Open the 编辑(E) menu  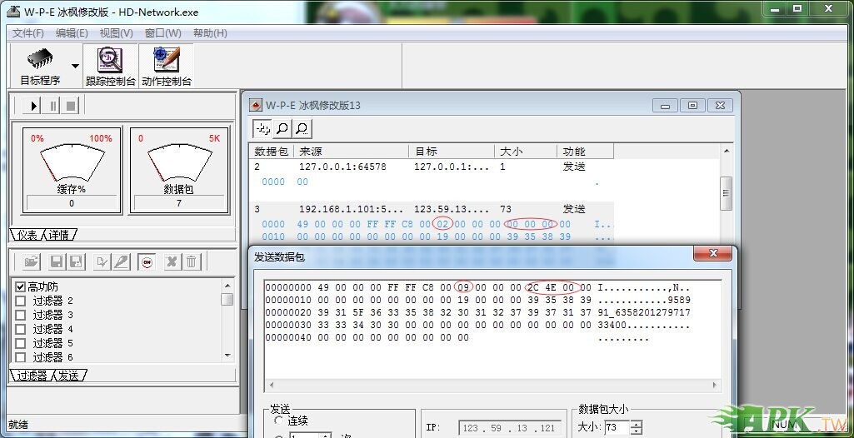[x=72, y=33]
